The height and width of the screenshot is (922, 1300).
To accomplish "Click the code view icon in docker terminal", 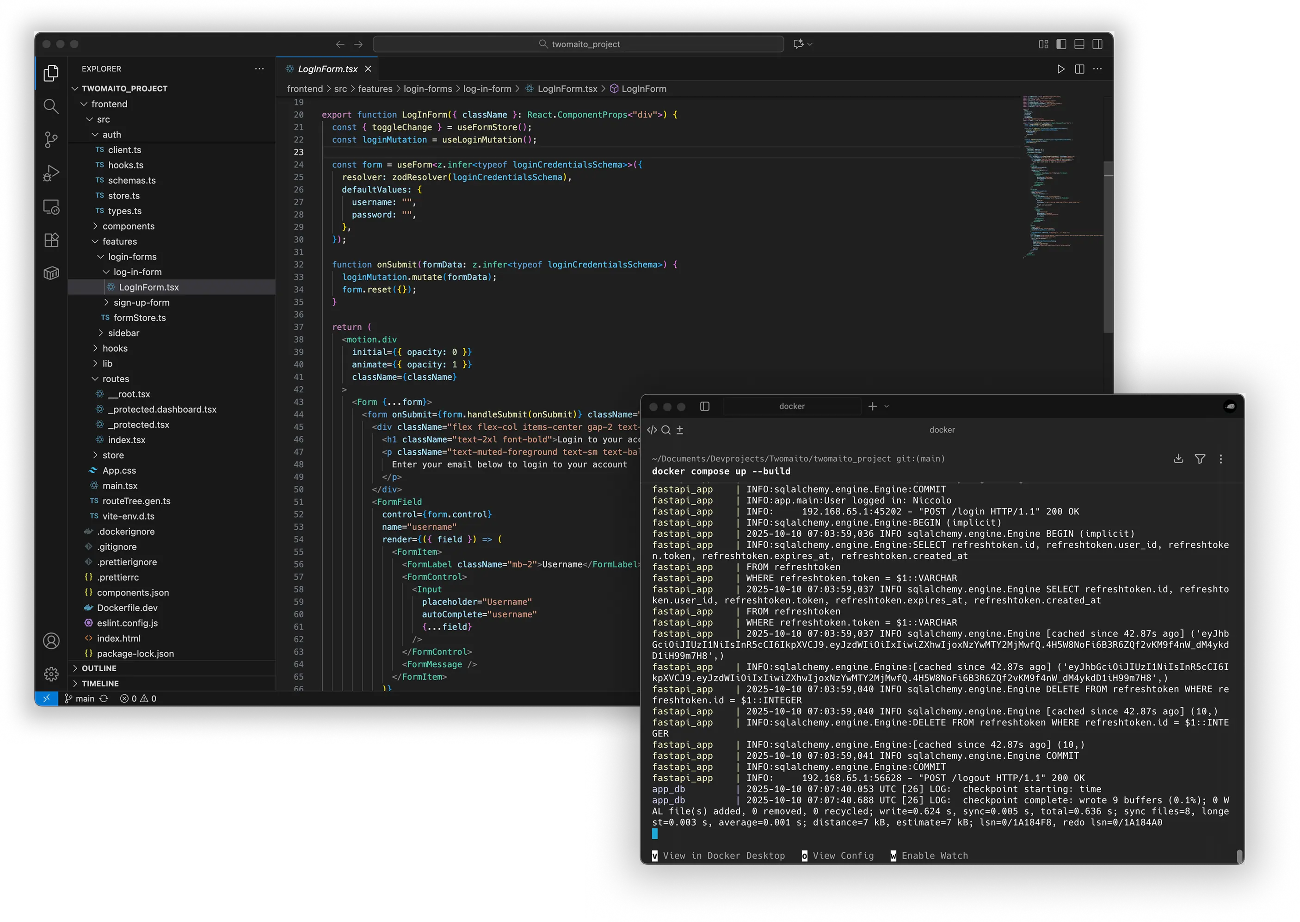I will [x=652, y=430].
